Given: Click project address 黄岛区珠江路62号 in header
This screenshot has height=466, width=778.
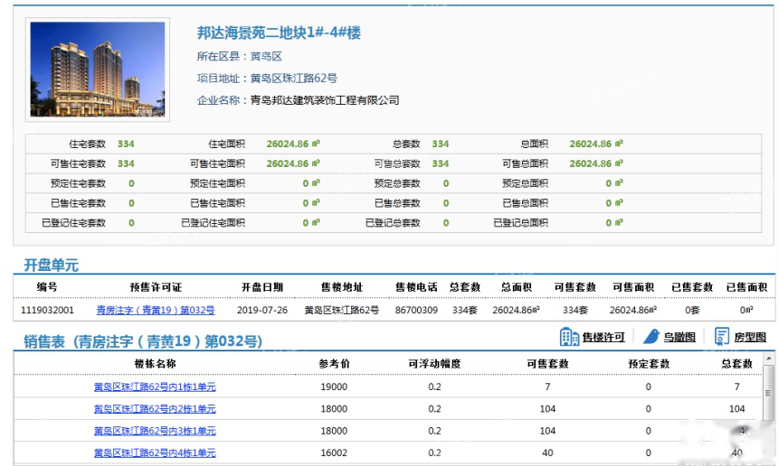Looking at the screenshot, I should [x=294, y=79].
